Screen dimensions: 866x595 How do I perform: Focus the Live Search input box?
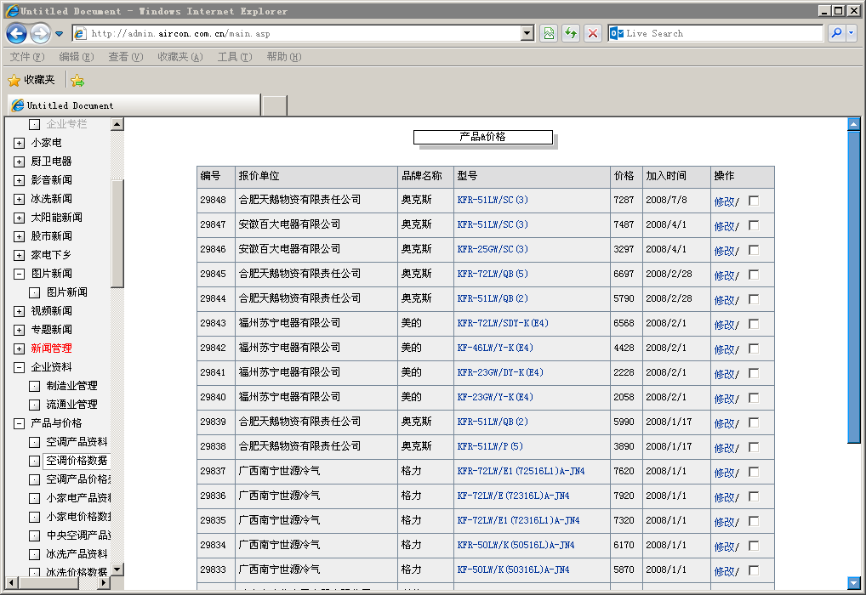point(723,34)
